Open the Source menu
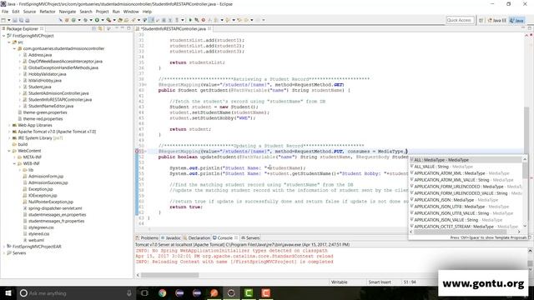The width and height of the screenshot is (534, 300). pos(29,12)
